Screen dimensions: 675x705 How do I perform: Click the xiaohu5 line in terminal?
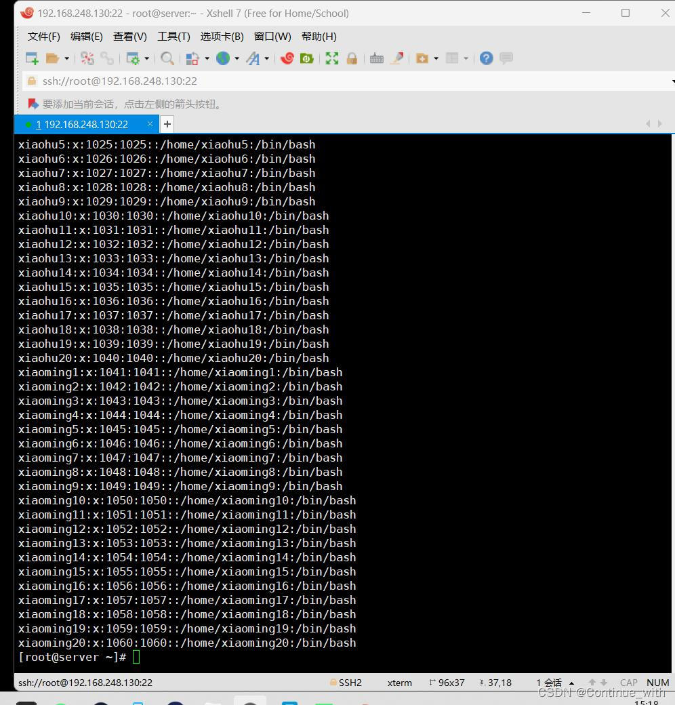pyautogui.click(x=167, y=145)
